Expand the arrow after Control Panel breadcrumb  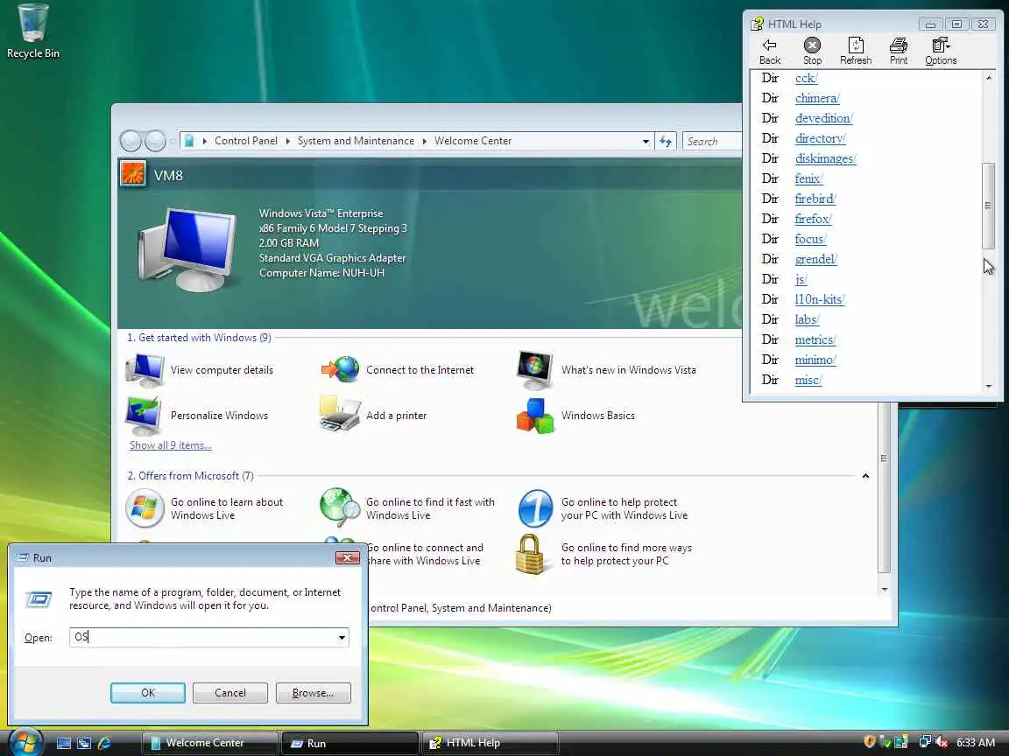pos(287,141)
